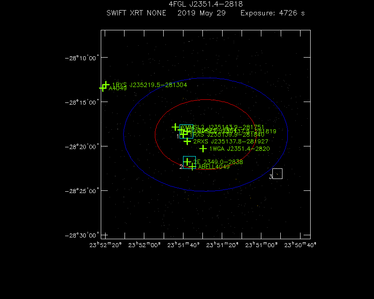Click the XMMSL2 J235143.9-281751 label
The image size is (374, 299).
[x=222, y=127]
